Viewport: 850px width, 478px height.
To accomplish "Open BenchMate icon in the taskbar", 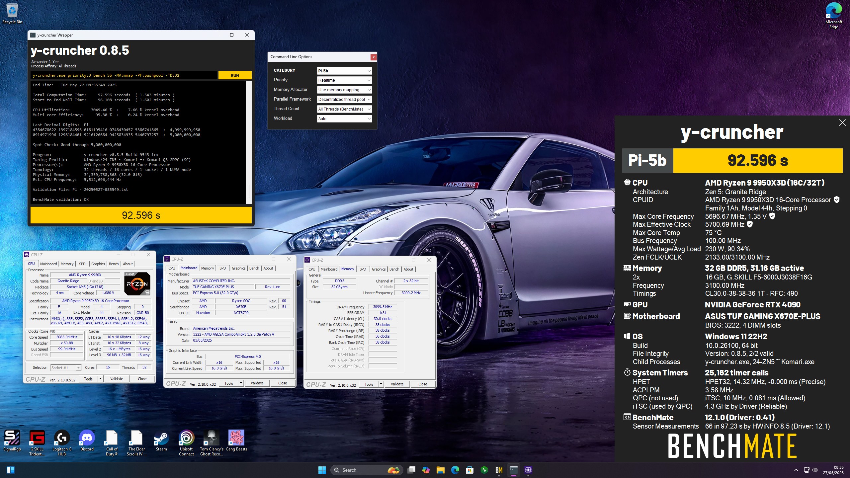I will (499, 470).
